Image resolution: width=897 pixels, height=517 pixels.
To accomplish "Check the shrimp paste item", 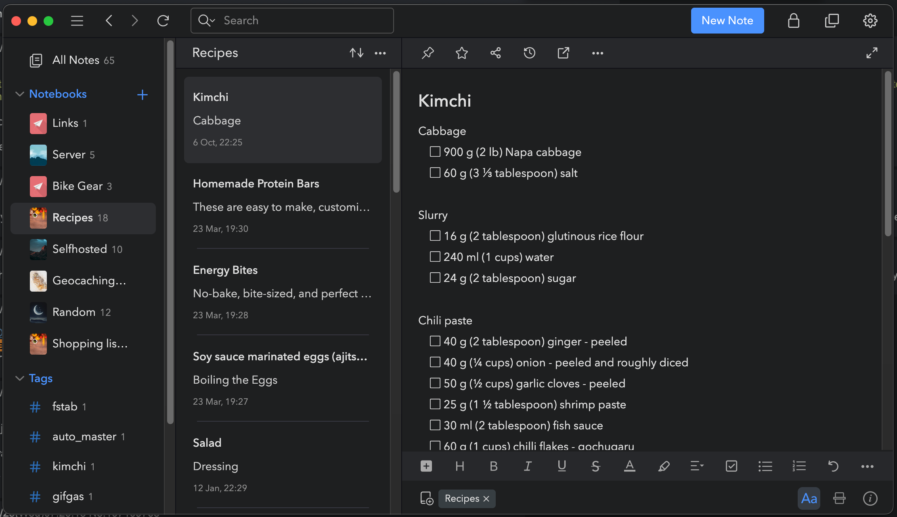I will coord(435,404).
